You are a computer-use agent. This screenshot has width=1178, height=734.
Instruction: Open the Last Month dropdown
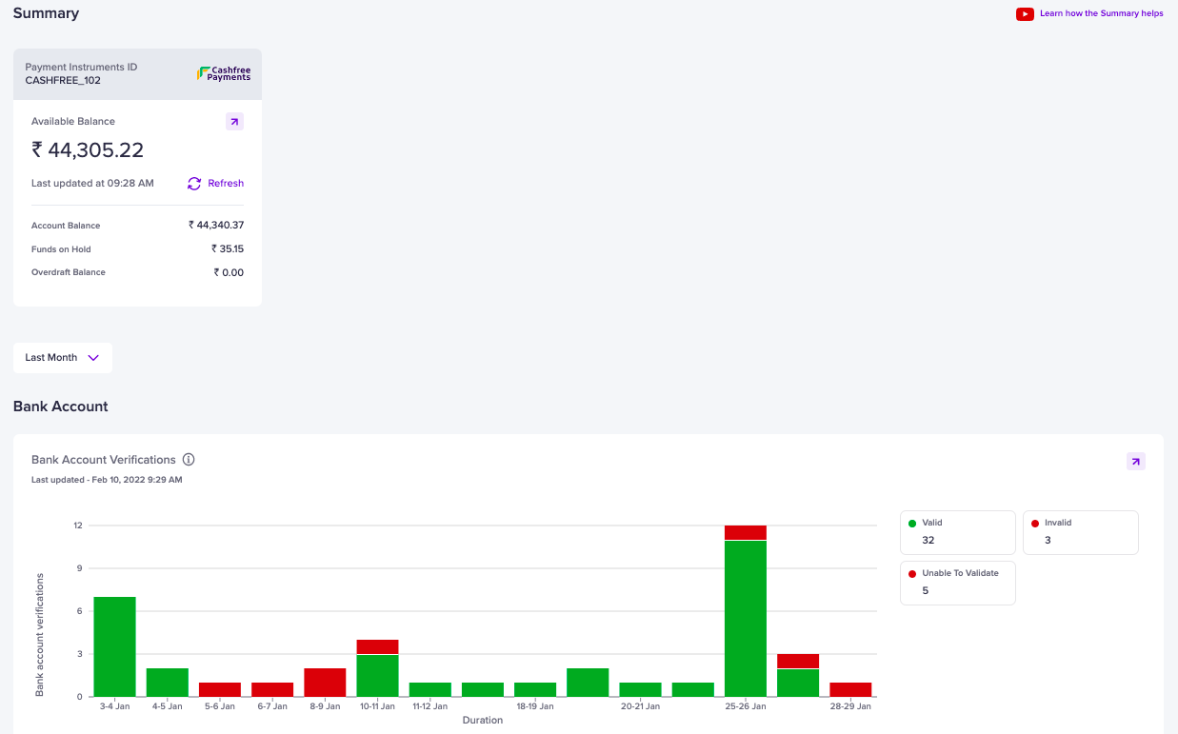click(x=63, y=358)
